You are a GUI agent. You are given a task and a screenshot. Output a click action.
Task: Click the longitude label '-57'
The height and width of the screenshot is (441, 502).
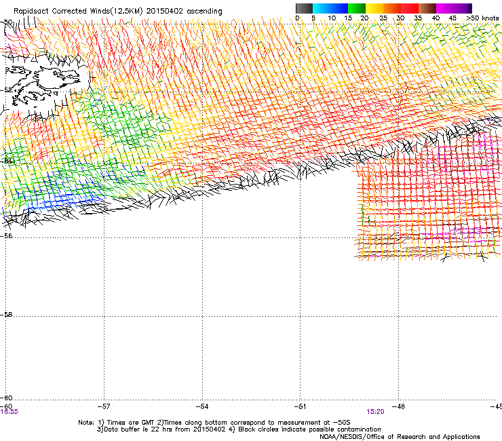(x=104, y=406)
